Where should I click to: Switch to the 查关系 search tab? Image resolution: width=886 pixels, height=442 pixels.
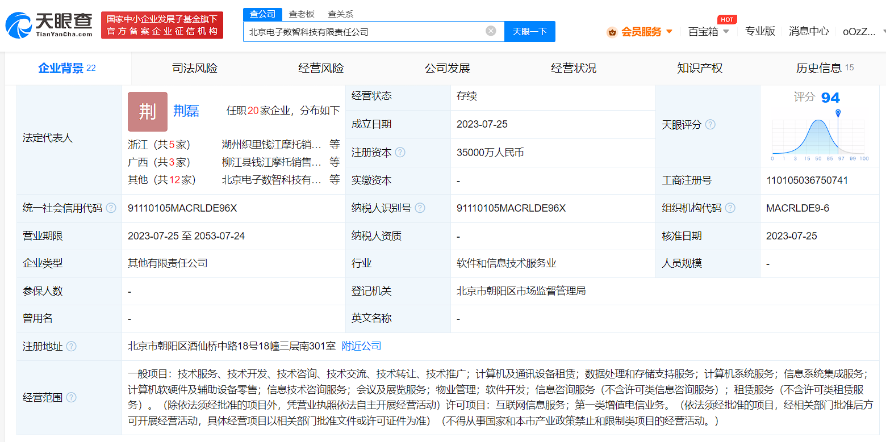(340, 14)
